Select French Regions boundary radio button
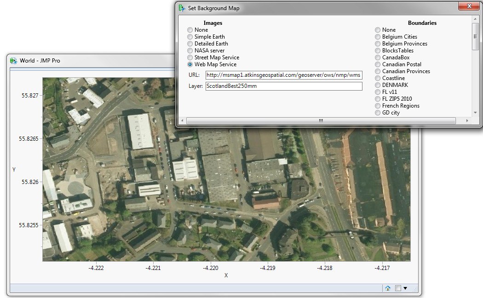Viewport: 483px width, 298px height. 378,106
